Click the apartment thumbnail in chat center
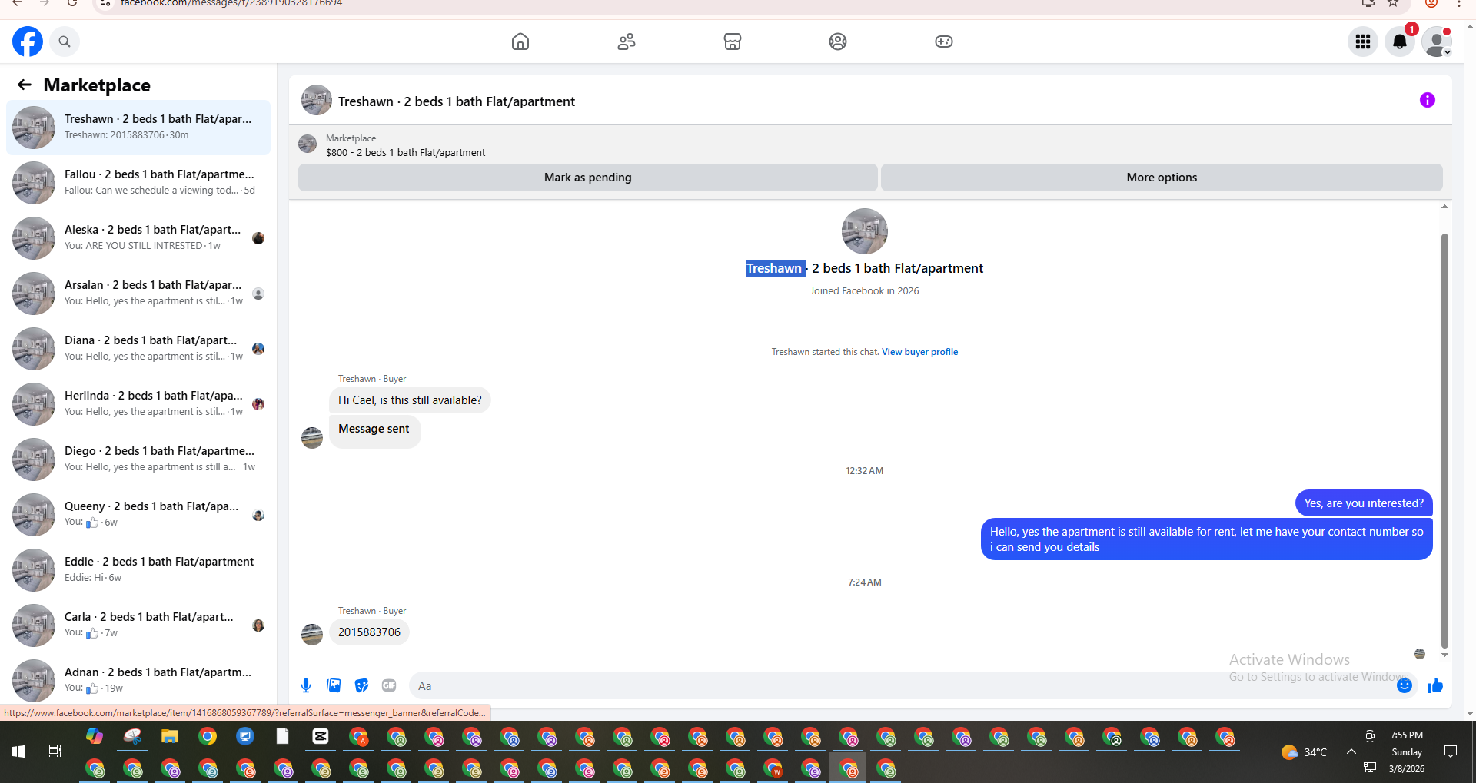Screen dimensions: 1476x783 click(x=865, y=231)
